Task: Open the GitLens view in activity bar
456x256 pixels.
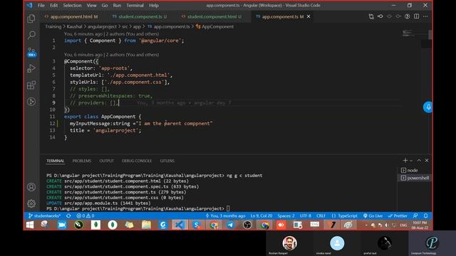Action: coord(31,102)
